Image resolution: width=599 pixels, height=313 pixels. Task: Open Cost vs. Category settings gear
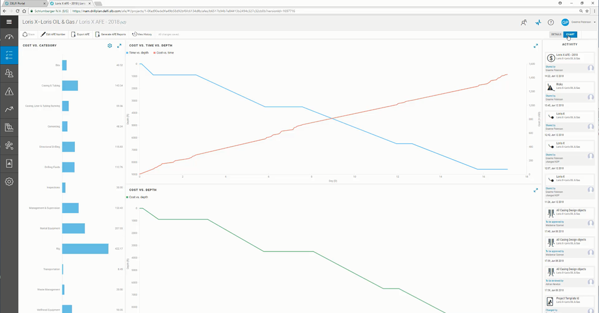click(110, 46)
